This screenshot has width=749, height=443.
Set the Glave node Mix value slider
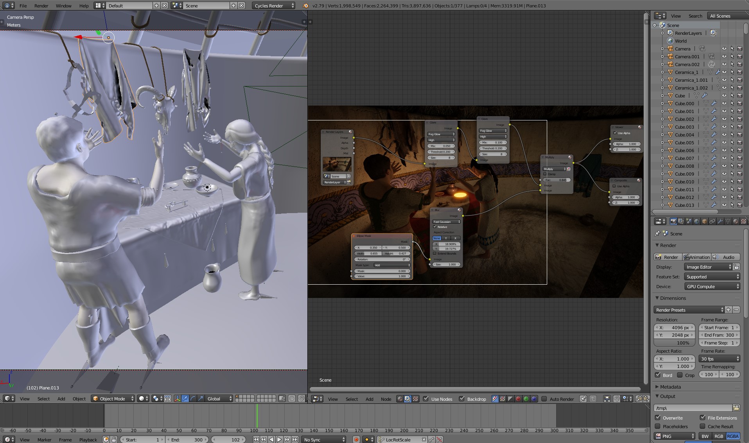pos(441,146)
